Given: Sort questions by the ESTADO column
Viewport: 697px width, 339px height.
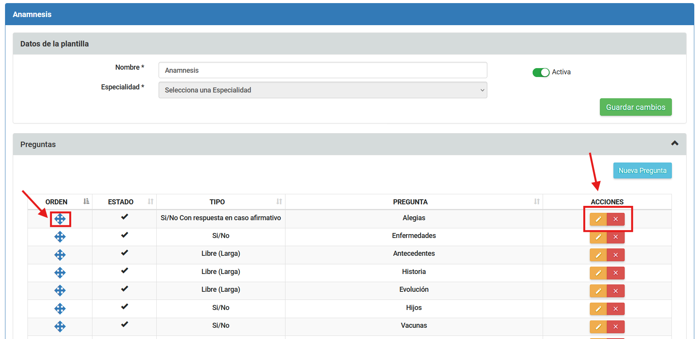Looking at the screenshot, I should point(121,202).
